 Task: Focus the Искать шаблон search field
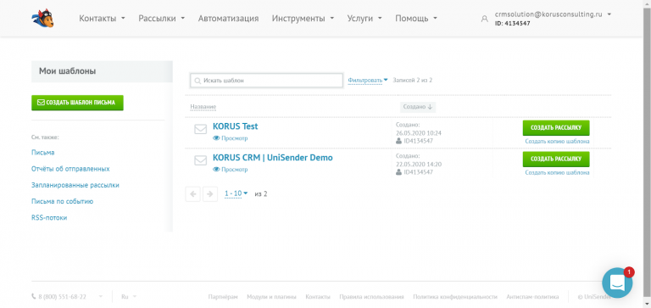point(266,81)
